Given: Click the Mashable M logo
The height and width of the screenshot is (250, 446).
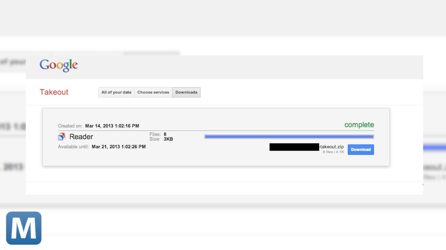Looking at the screenshot, I should pyautogui.click(x=24, y=228).
